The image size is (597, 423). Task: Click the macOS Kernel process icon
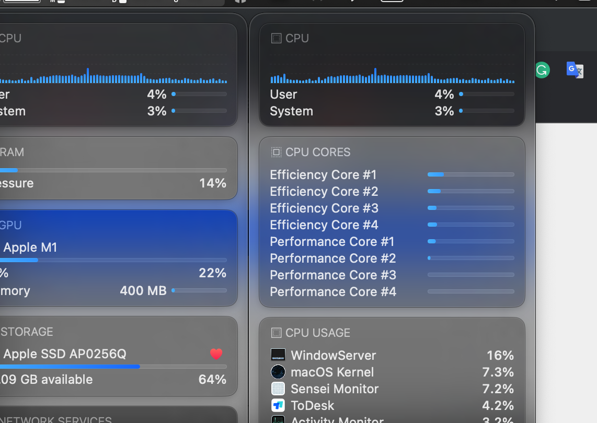(x=278, y=372)
